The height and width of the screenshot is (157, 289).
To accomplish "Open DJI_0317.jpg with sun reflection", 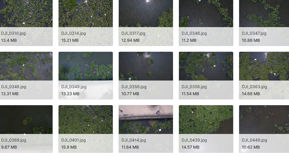I will tap(146, 23).
